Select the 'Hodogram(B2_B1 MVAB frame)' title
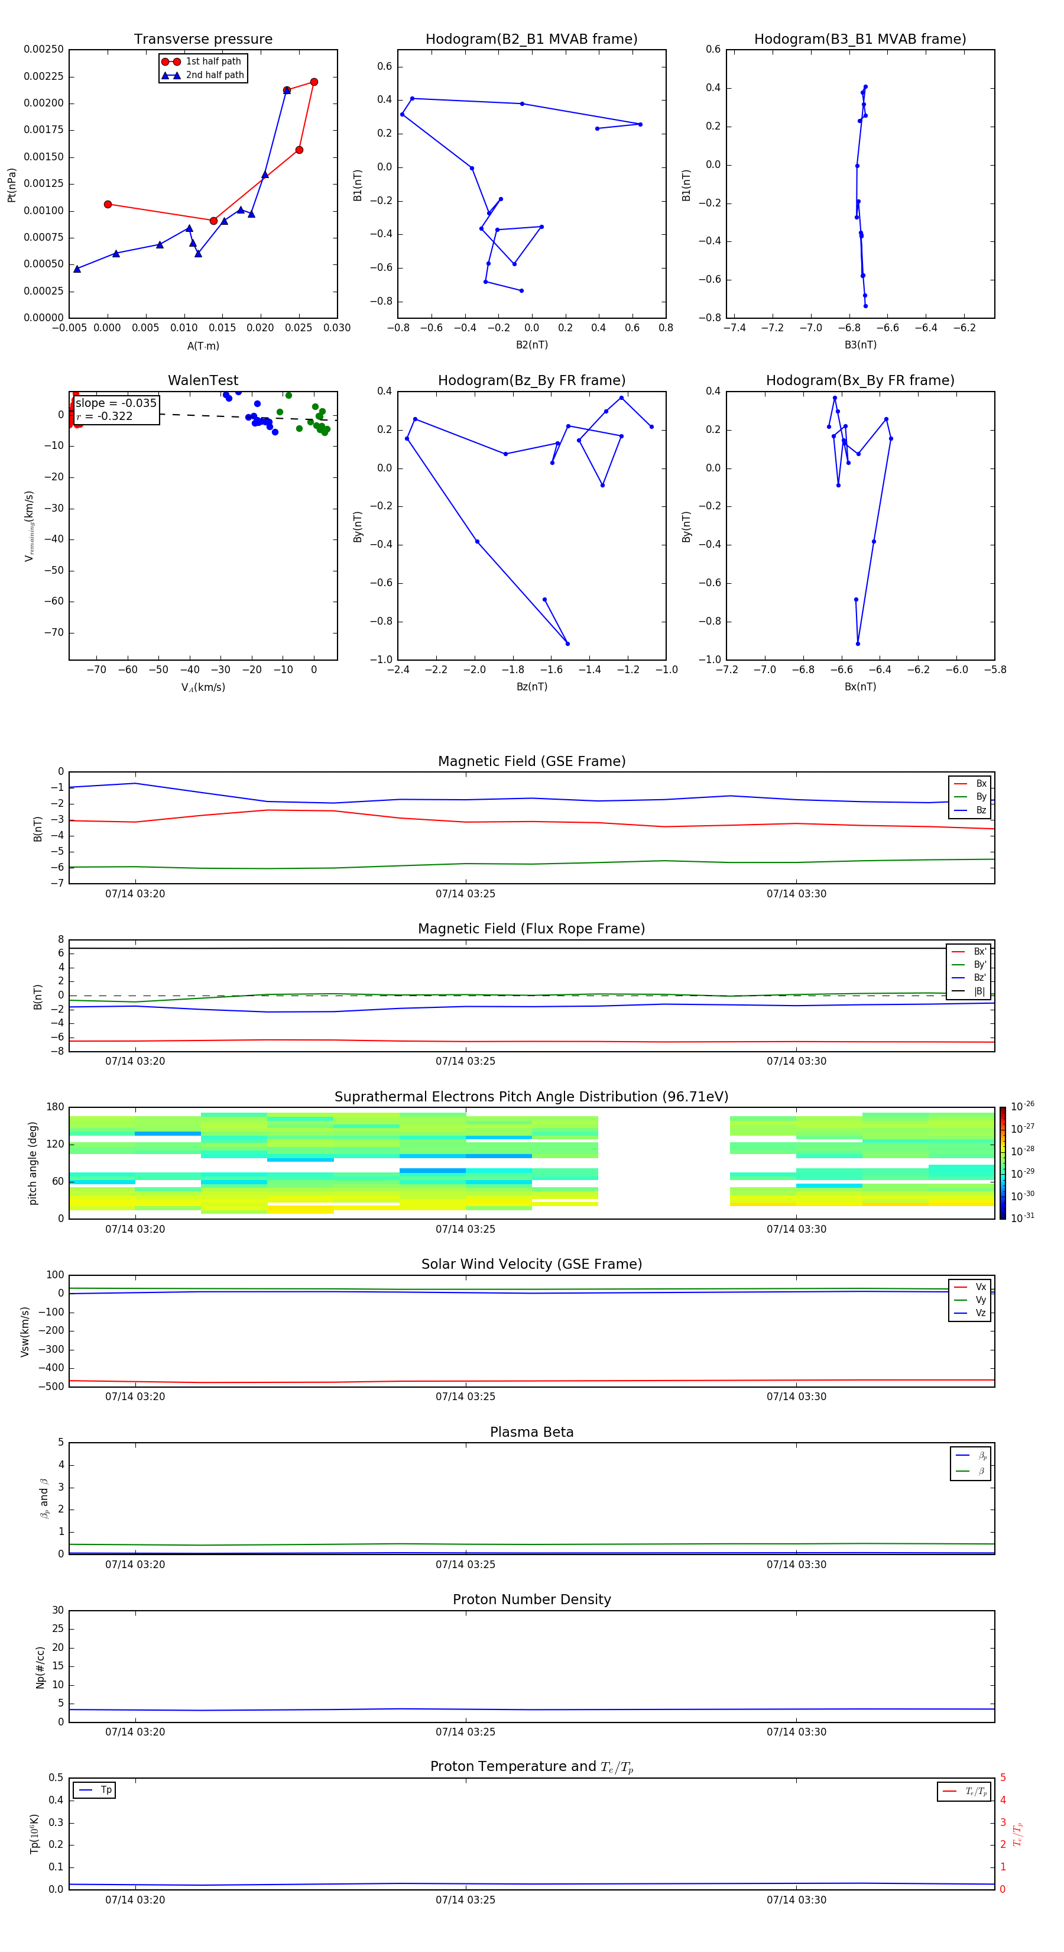The width and height of the screenshot is (1064, 1952). (531, 40)
